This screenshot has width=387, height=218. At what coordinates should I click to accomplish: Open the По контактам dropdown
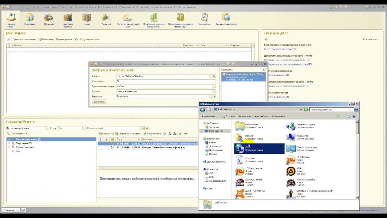(17, 134)
